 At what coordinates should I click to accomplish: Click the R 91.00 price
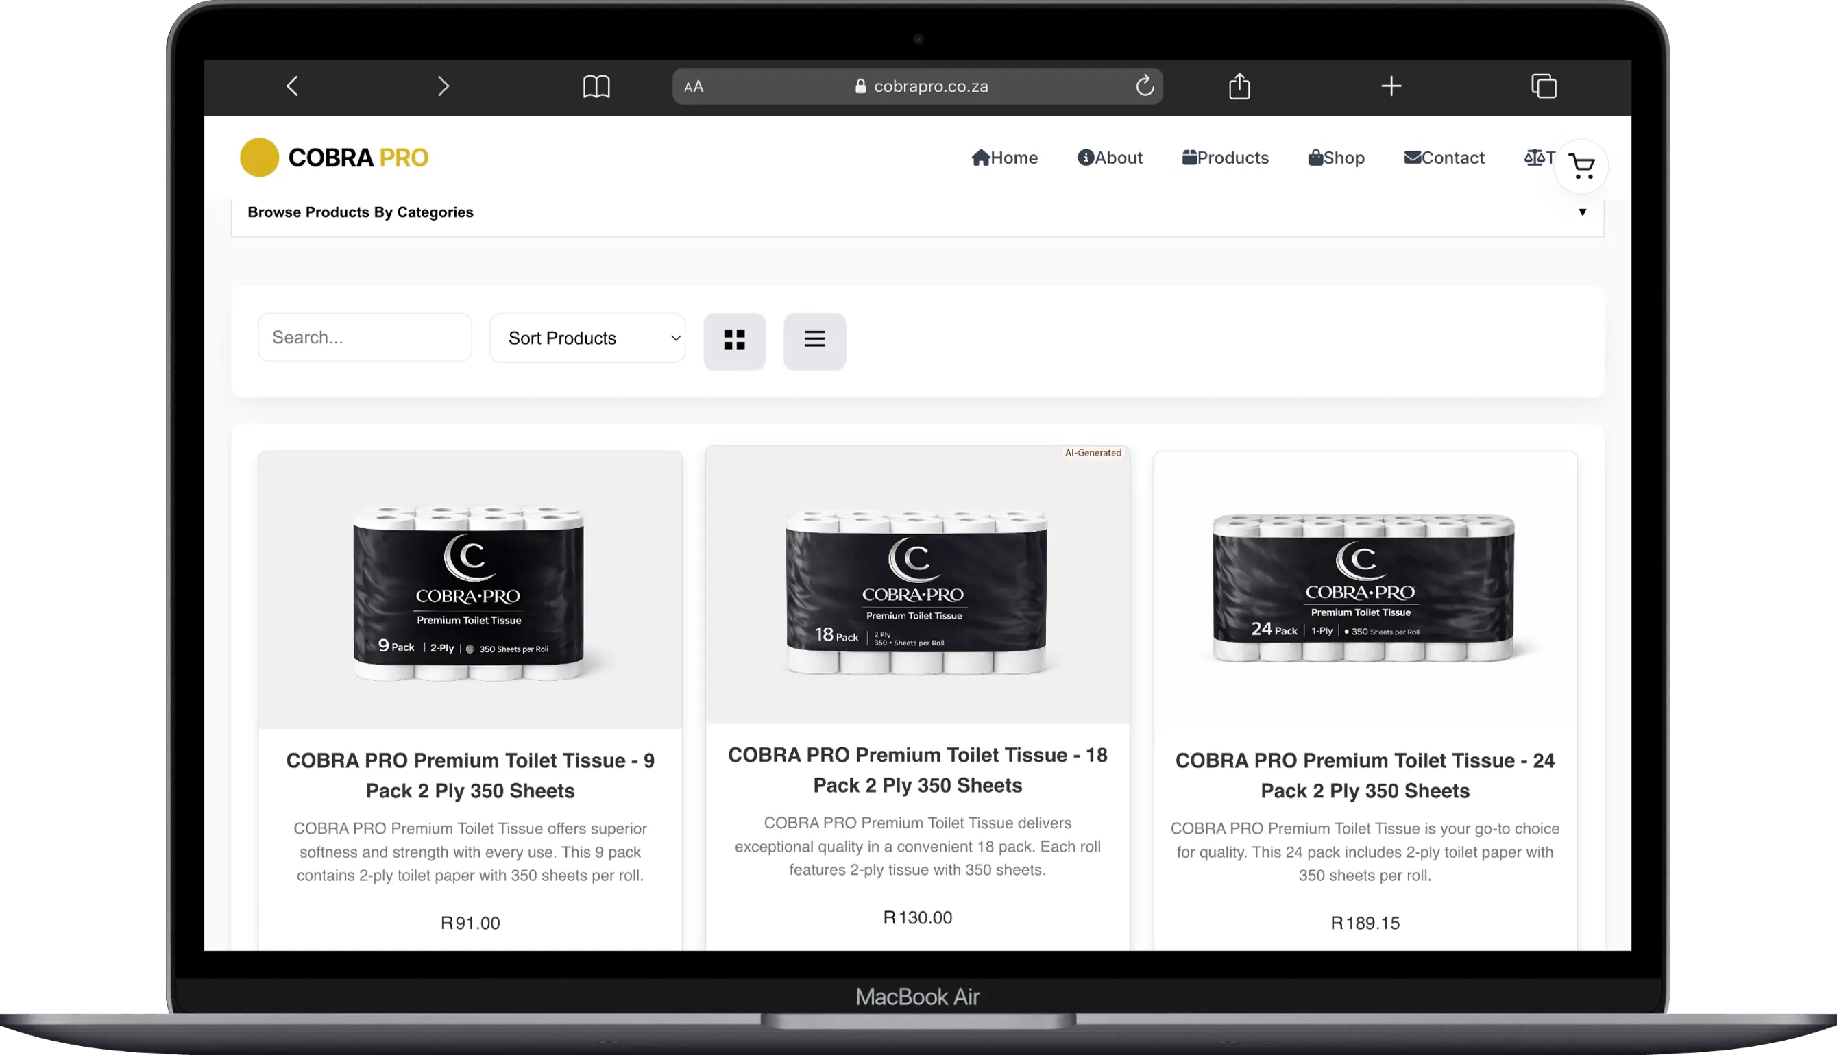pyautogui.click(x=470, y=923)
